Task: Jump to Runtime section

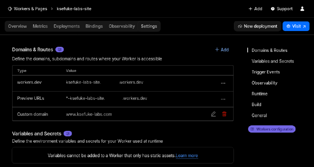Action: [x=259, y=94]
